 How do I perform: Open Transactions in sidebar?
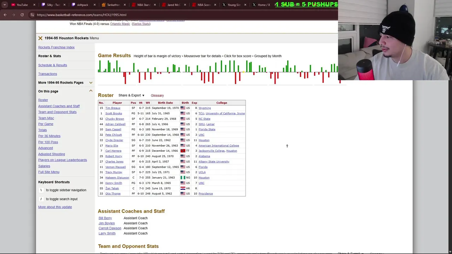pyautogui.click(x=47, y=74)
